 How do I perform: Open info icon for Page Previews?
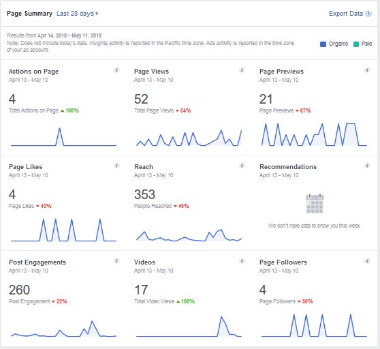pyautogui.click(x=367, y=70)
